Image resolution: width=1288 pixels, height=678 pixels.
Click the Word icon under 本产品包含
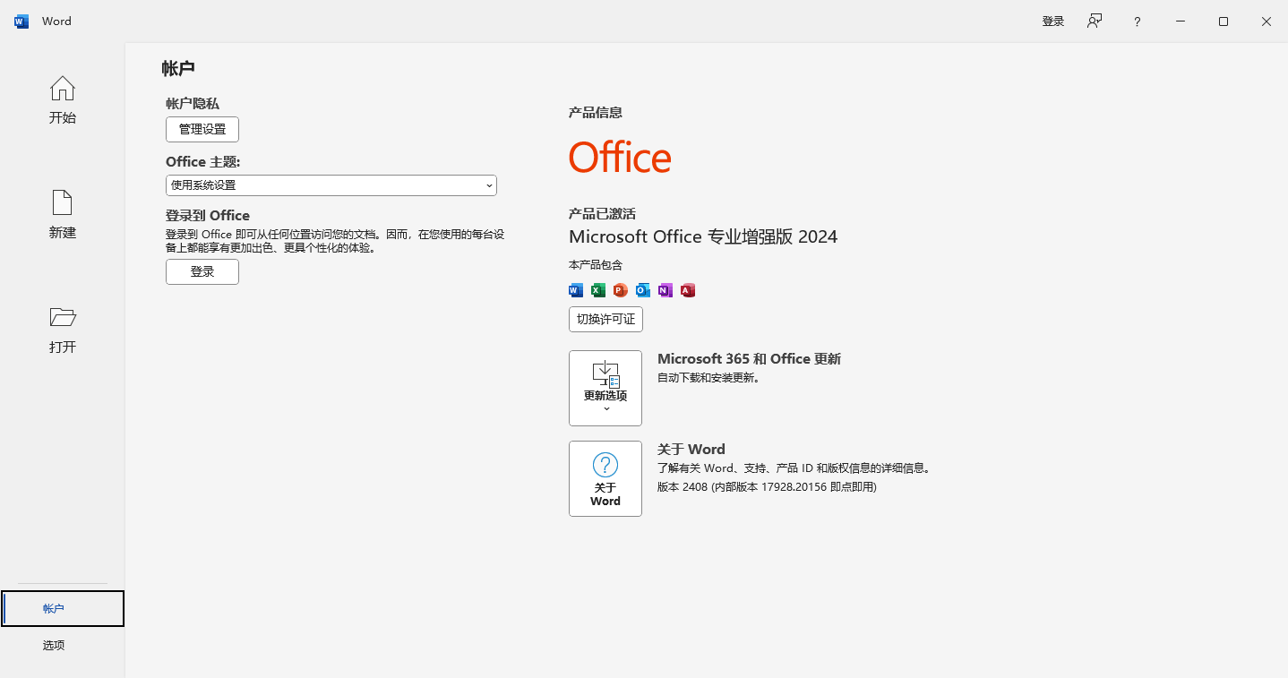point(576,290)
